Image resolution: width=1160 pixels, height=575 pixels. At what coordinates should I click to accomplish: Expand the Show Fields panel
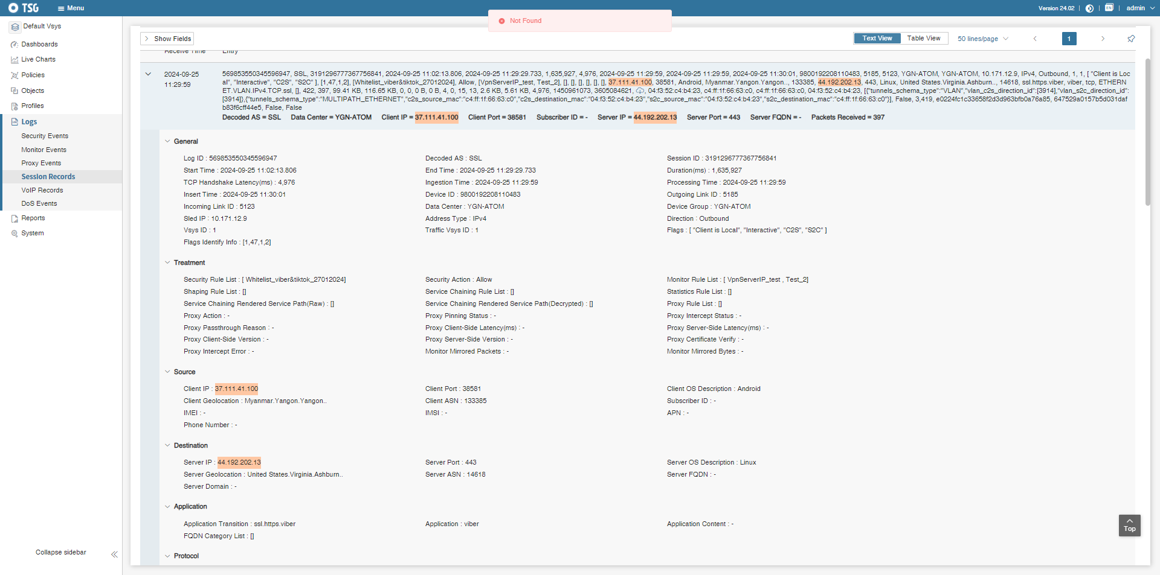(x=167, y=39)
